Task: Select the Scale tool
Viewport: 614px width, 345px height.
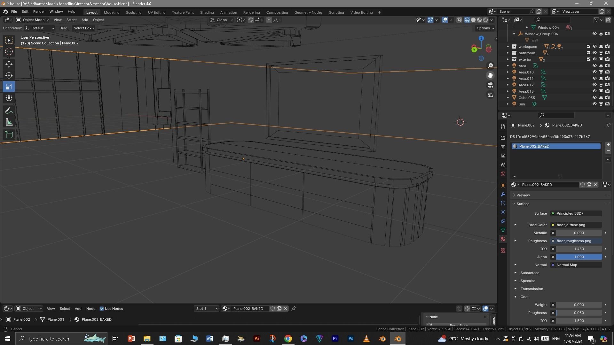Action: tap(9, 87)
